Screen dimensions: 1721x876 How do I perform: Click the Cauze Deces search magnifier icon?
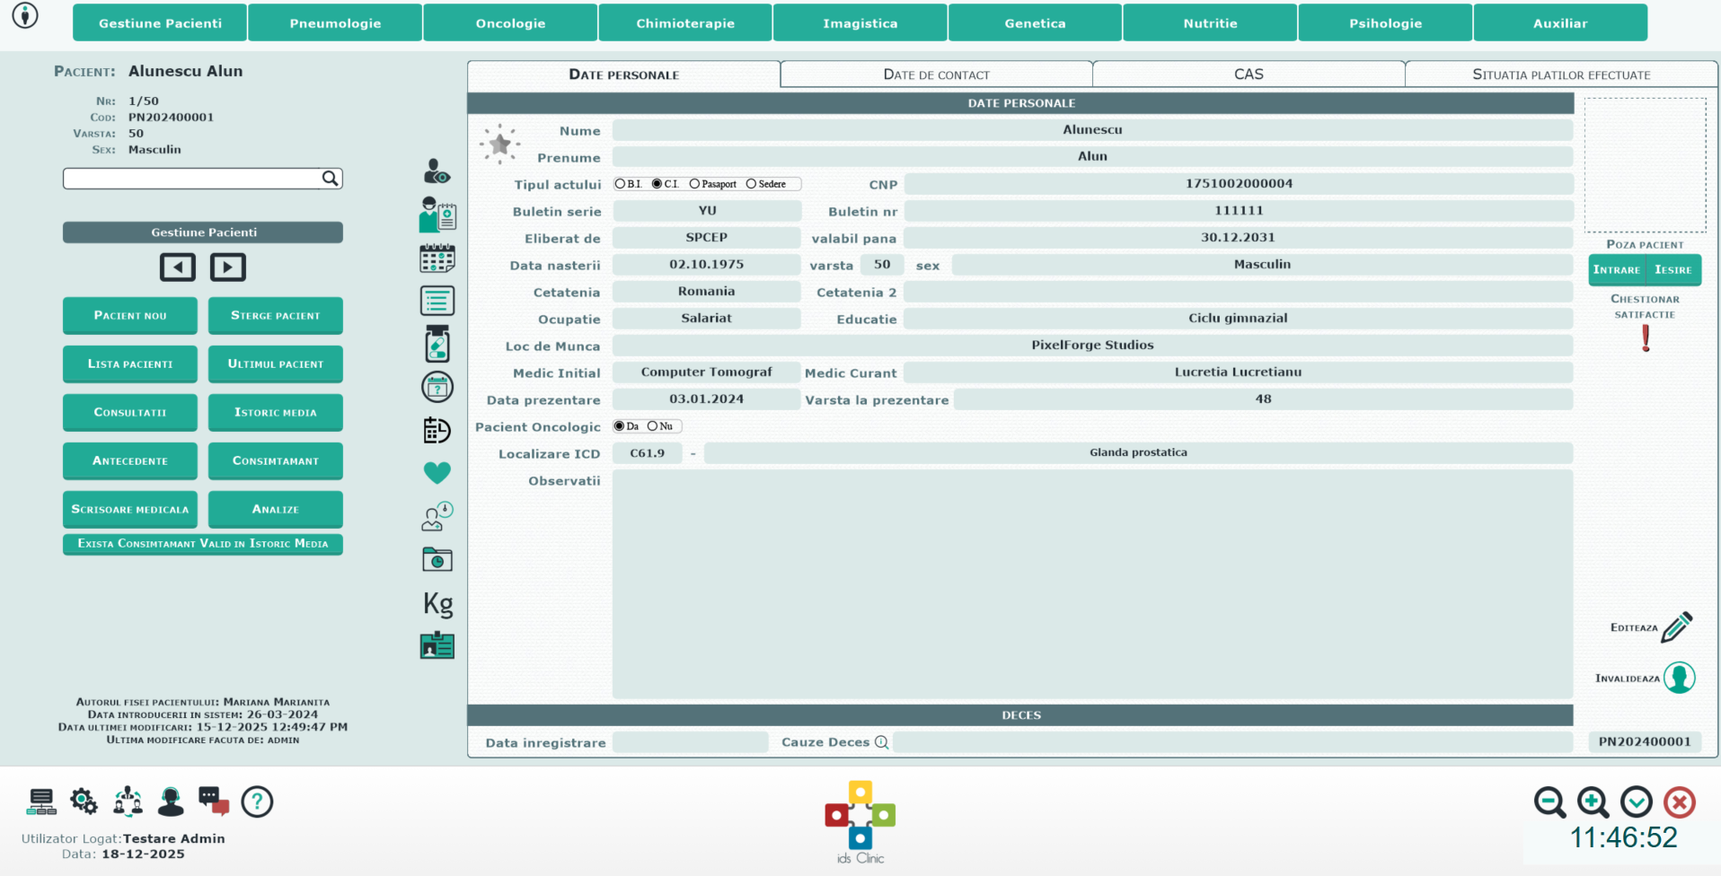(881, 742)
